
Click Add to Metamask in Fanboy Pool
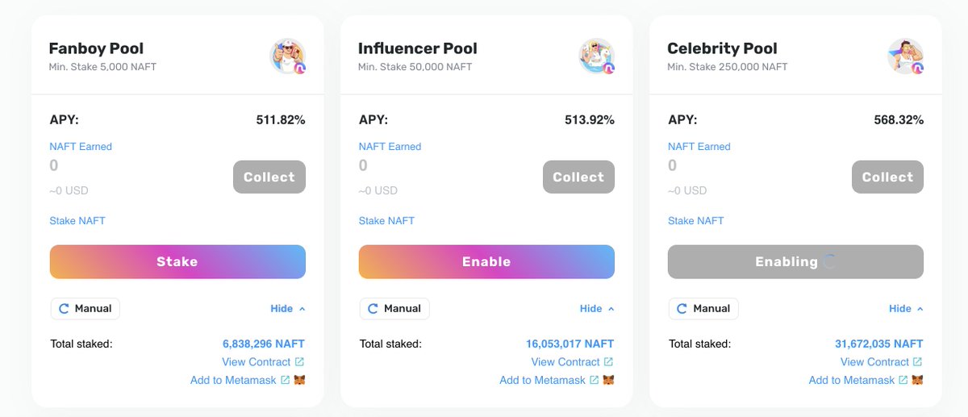pos(233,380)
